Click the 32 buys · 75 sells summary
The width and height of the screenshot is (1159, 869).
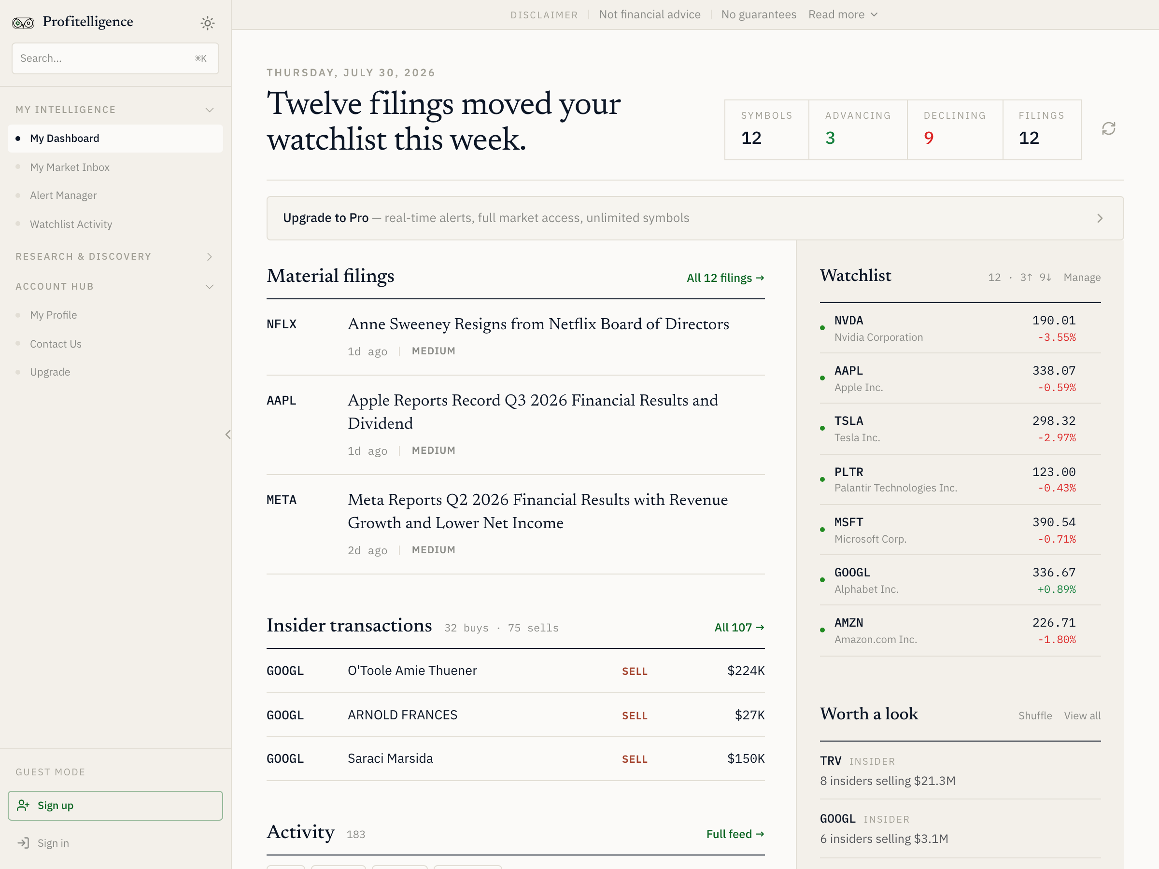(x=501, y=628)
